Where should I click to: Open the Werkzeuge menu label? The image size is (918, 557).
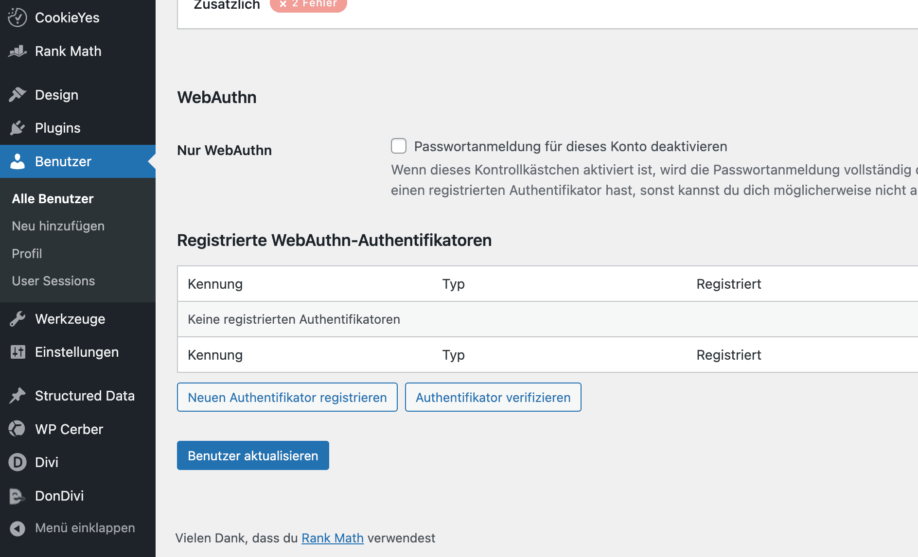click(70, 319)
